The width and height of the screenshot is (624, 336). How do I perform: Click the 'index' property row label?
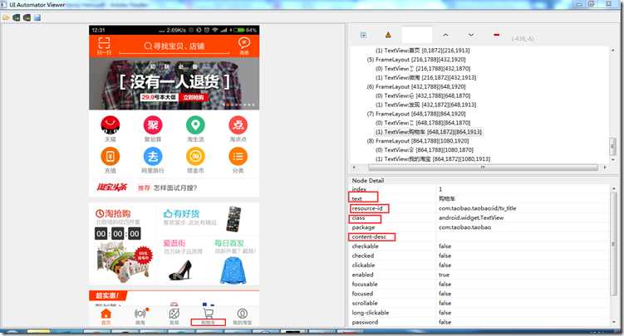tap(359, 189)
